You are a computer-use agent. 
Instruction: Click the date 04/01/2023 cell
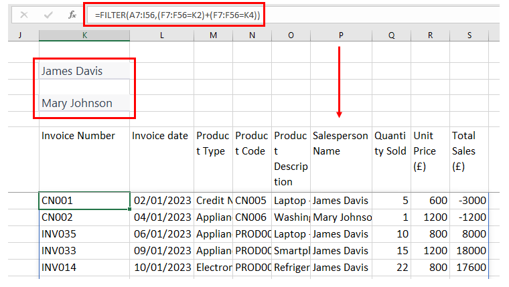[161, 217]
